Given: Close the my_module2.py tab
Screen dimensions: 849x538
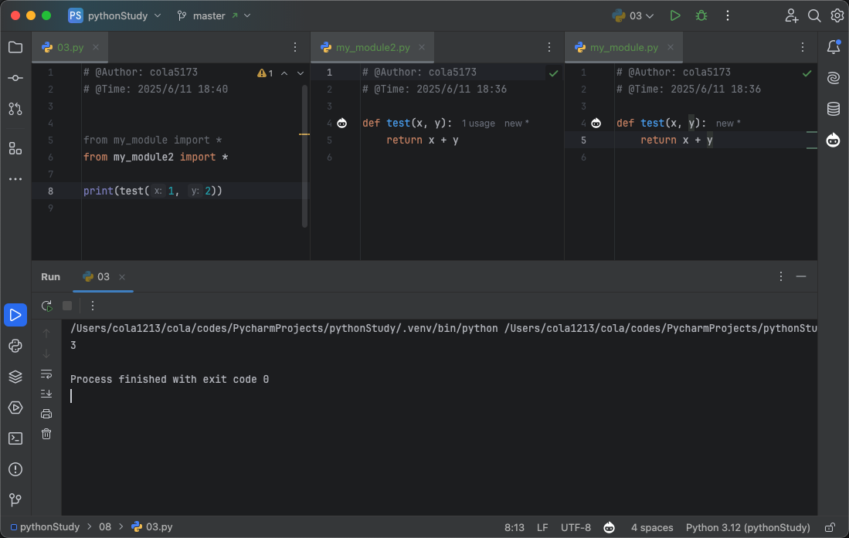Looking at the screenshot, I should tap(422, 48).
